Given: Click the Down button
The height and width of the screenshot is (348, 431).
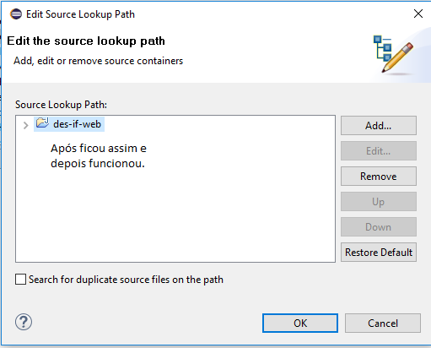Looking at the screenshot, I should [379, 227].
